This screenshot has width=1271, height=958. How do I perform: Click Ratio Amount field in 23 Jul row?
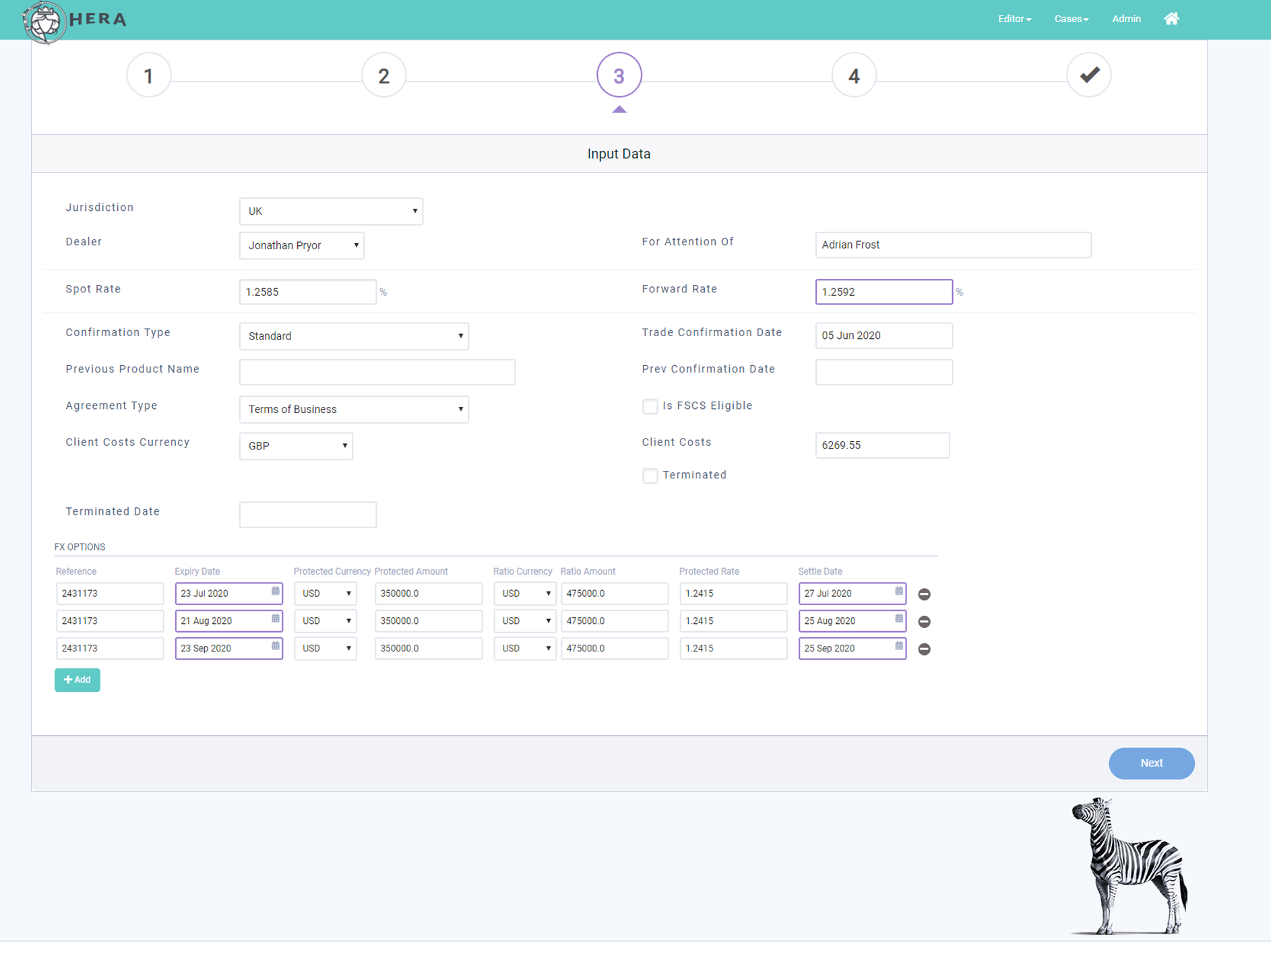tap(615, 594)
